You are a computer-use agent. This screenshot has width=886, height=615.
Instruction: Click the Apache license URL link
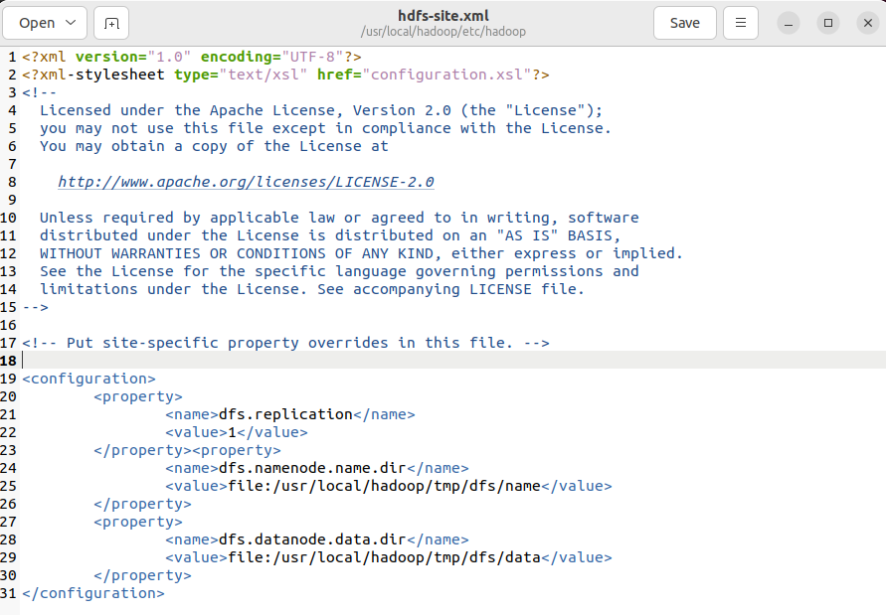point(246,182)
